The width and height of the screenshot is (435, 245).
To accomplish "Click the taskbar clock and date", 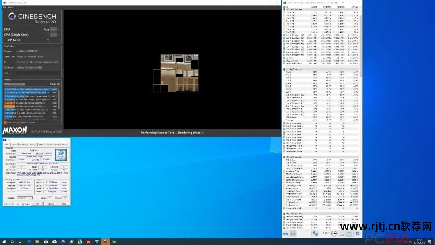I will point(419,241).
